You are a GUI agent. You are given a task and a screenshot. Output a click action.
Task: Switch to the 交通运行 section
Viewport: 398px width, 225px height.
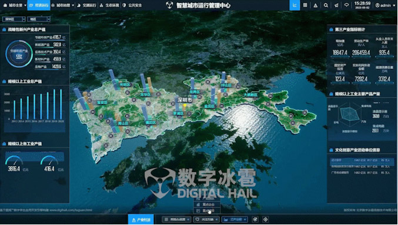pos(86,5)
